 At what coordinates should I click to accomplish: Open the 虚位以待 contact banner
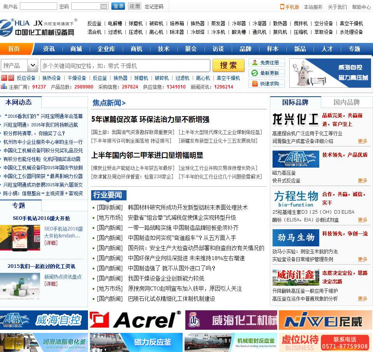click(x=325, y=343)
